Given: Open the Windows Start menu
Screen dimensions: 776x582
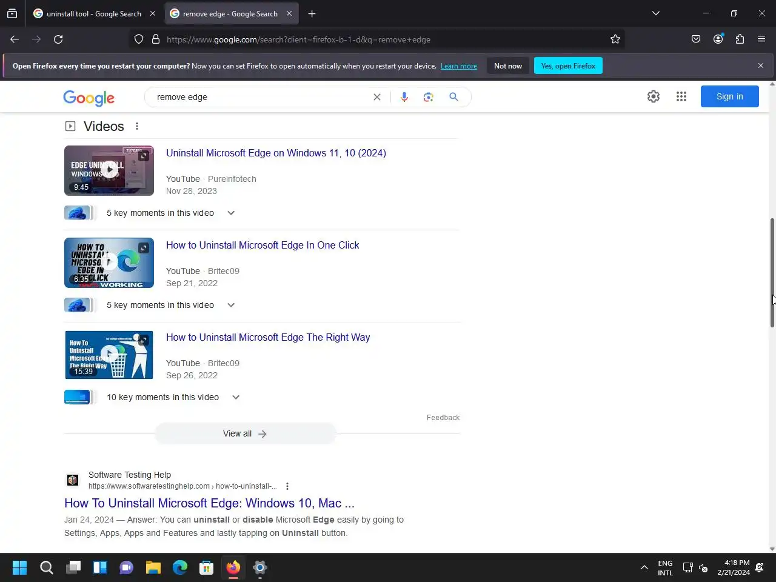Looking at the screenshot, I should (19, 567).
